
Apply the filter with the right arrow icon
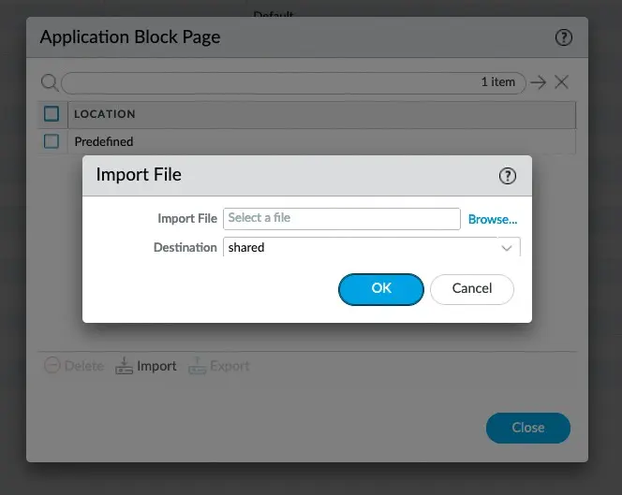[x=538, y=82]
